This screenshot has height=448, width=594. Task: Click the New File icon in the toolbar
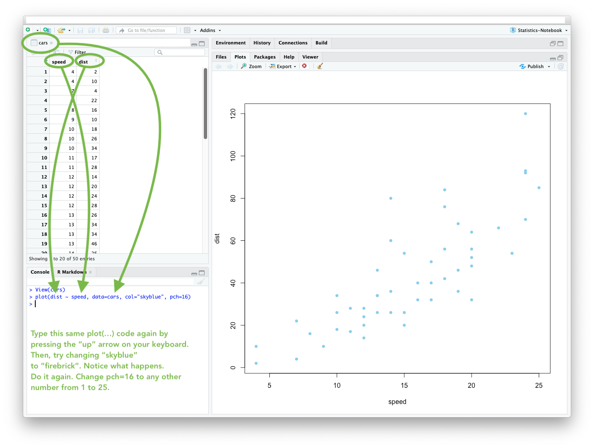tap(28, 30)
